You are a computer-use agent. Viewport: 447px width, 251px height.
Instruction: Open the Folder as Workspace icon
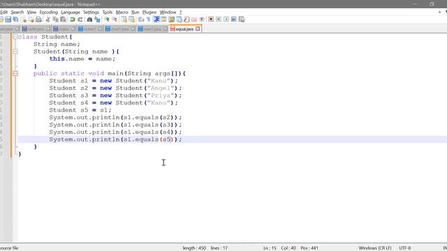[194, 20]
